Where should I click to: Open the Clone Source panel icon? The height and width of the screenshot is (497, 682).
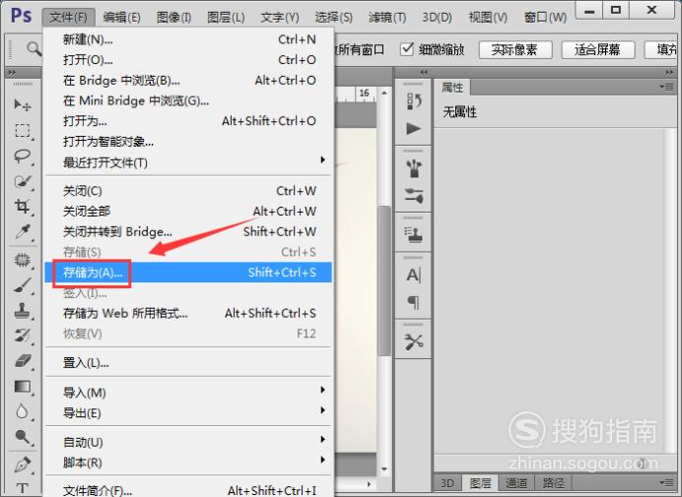[414, 235]
